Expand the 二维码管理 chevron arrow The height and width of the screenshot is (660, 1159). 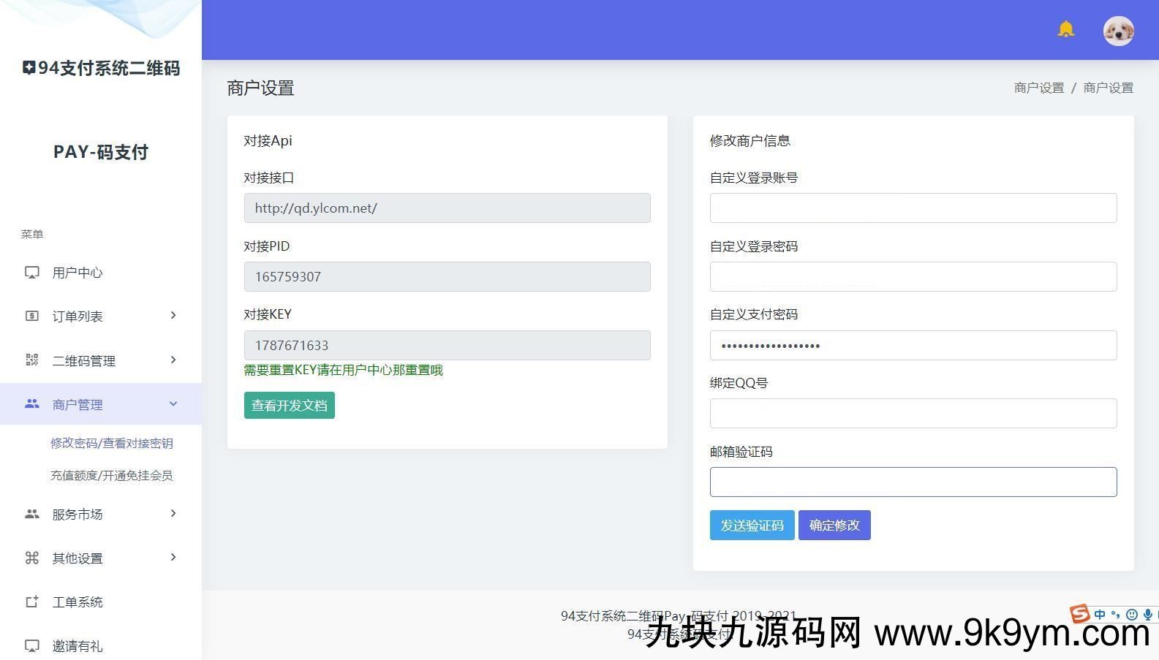pyautogui.click(x=173, y=360)
